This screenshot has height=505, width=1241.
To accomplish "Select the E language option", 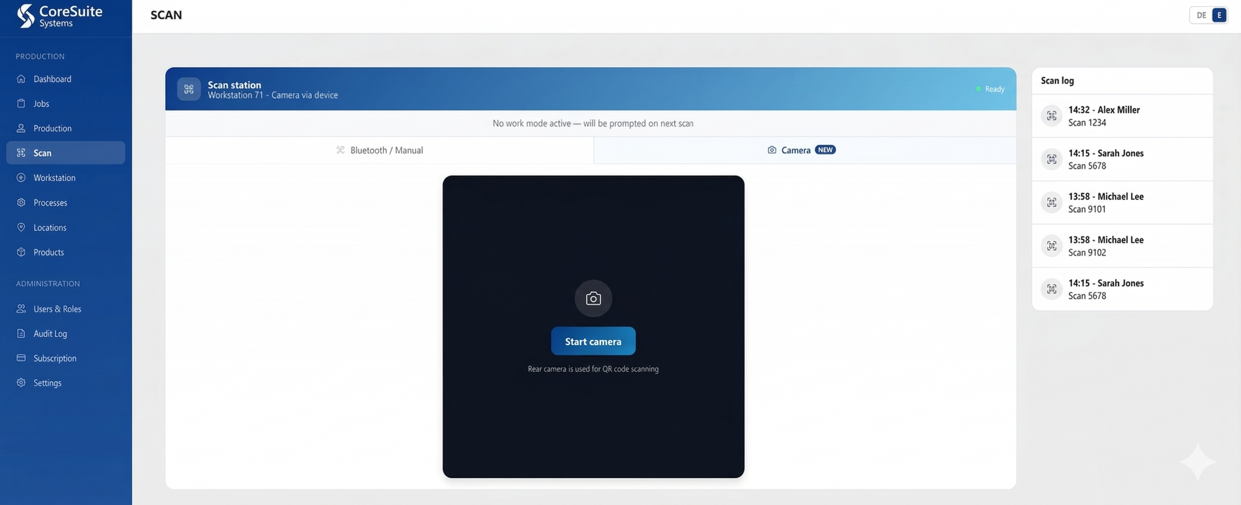I will click(x=1219, y=15).
